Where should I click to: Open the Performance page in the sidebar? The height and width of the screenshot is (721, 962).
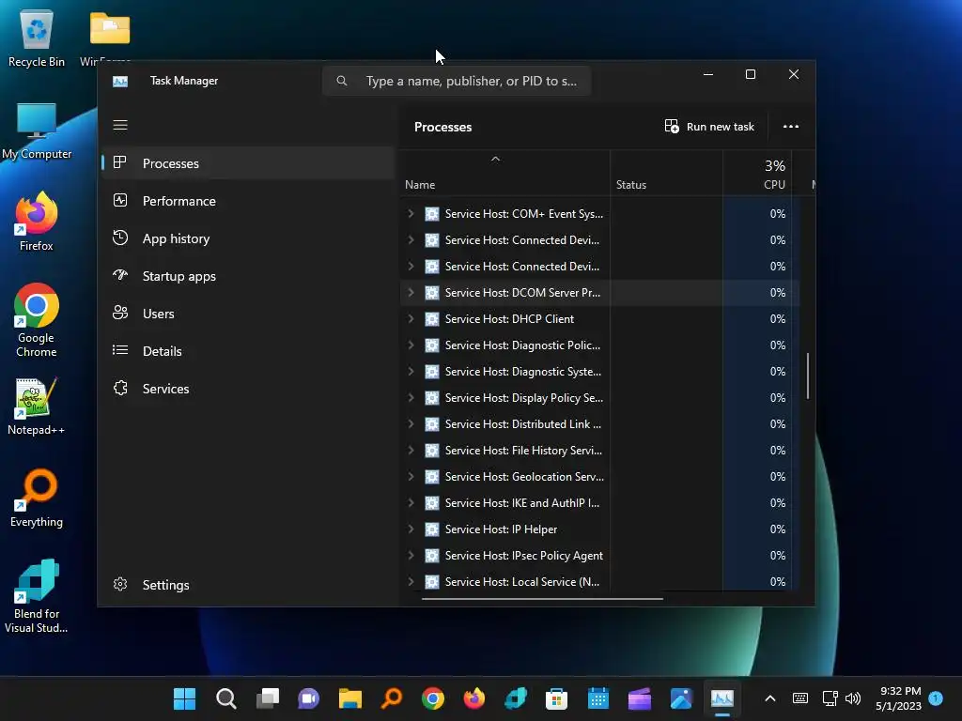248,201
